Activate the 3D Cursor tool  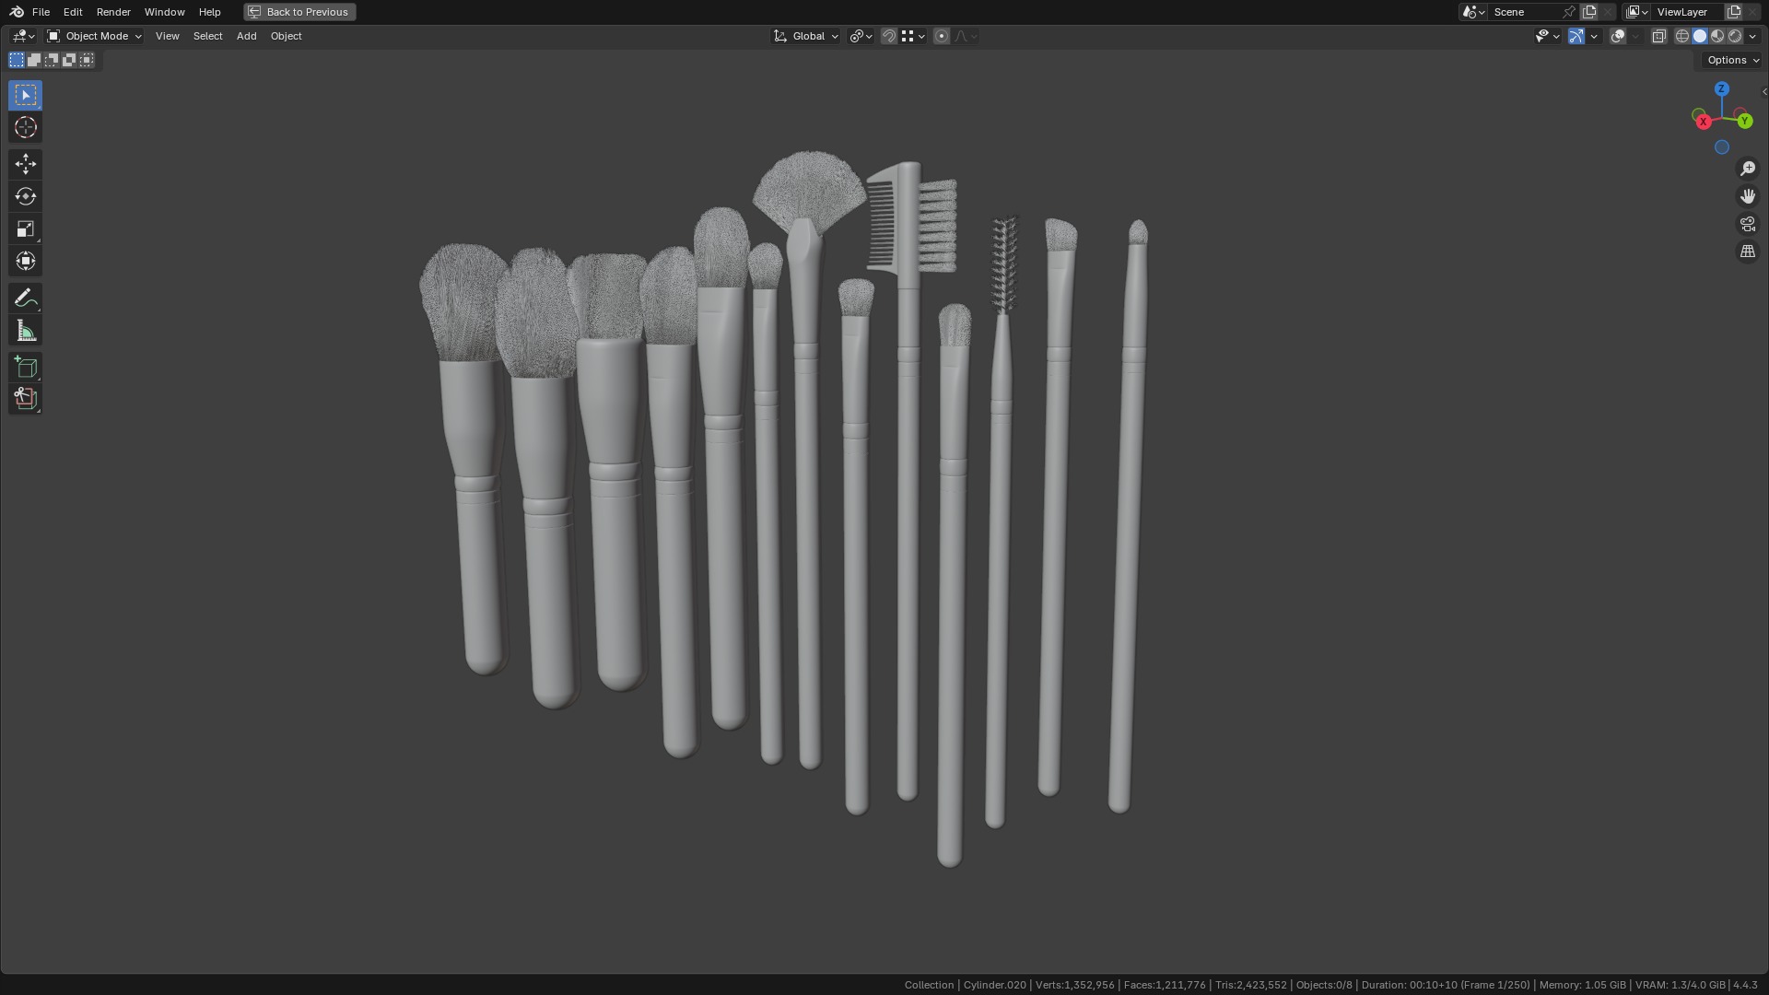(x=25, y=127)
